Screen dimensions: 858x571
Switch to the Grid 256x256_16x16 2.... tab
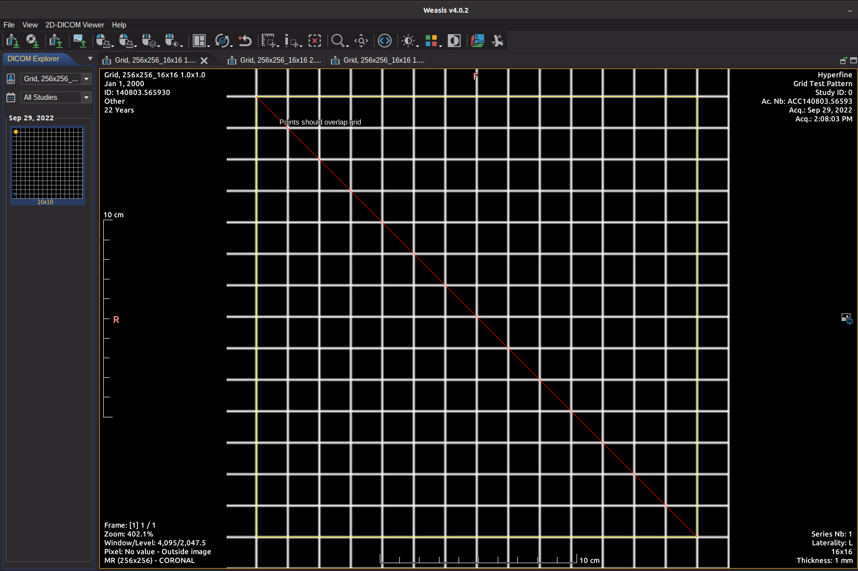[x=280, y=60]
